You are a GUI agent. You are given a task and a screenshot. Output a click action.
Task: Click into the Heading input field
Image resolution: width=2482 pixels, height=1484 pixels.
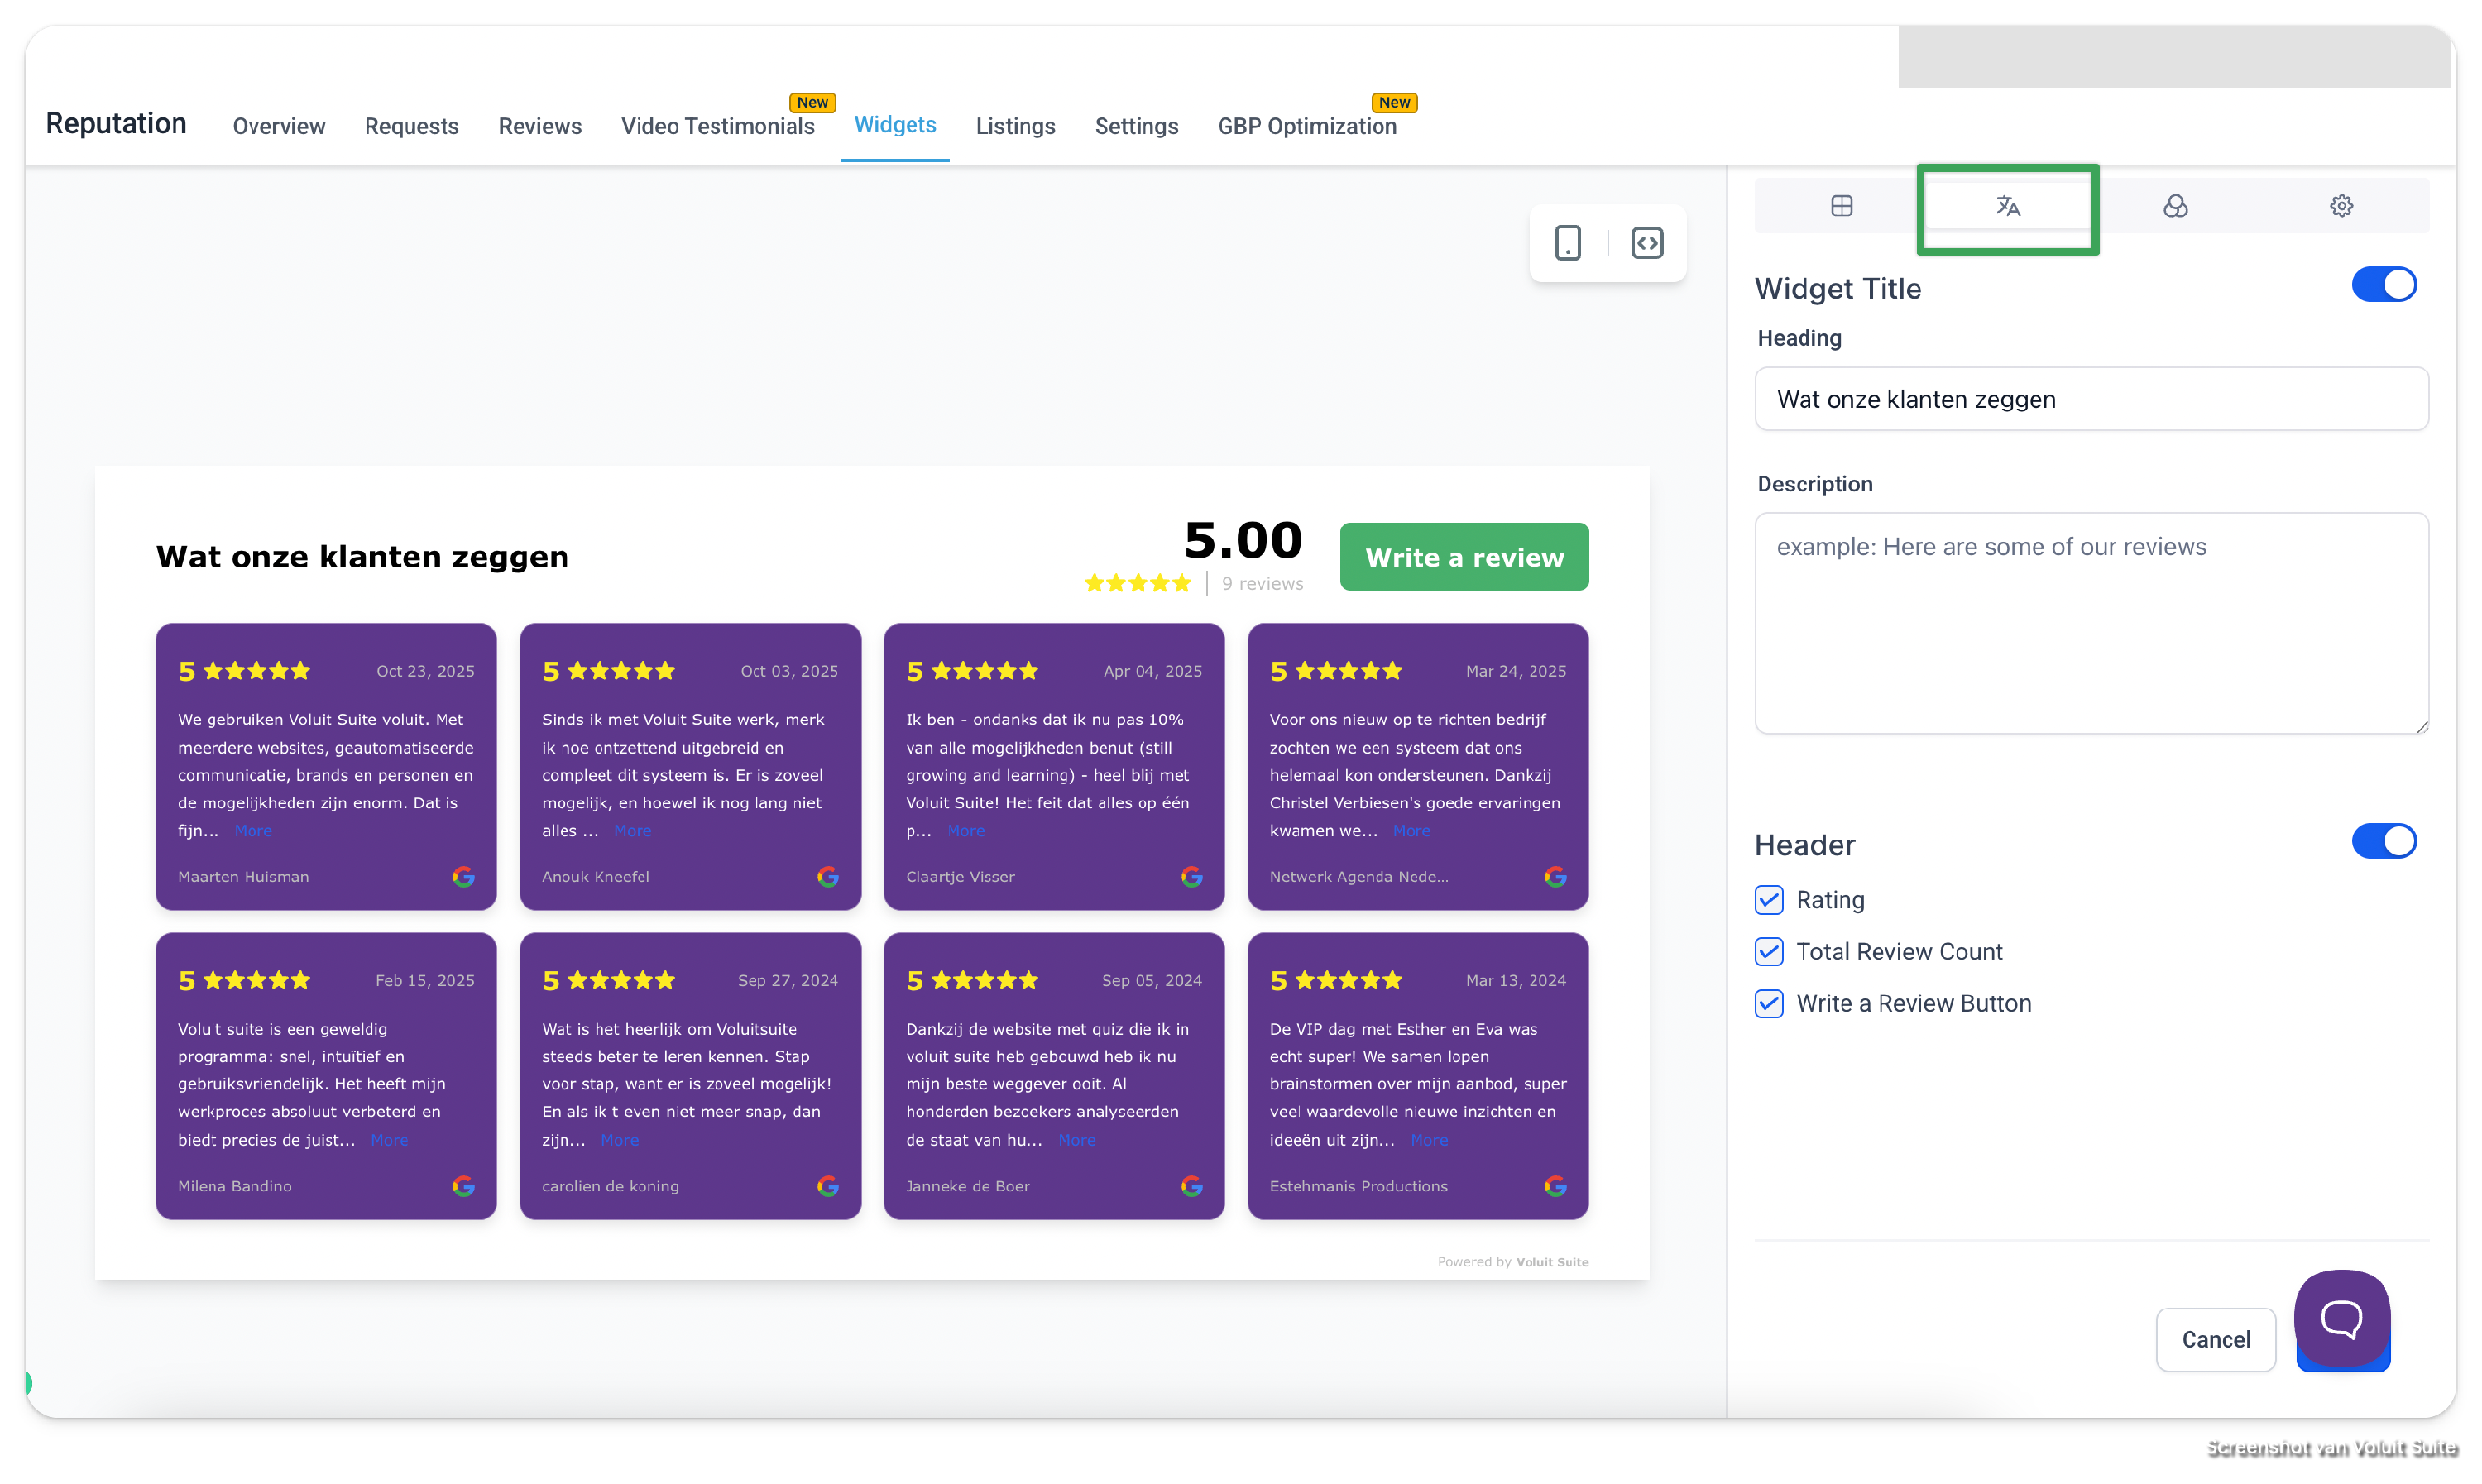point(2090,399)
